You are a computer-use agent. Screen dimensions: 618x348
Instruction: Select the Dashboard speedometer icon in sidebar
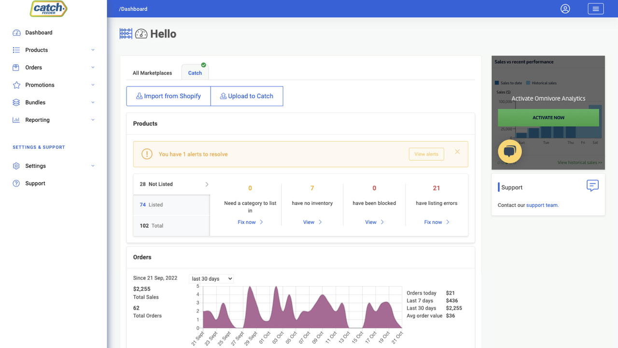coord(16,32)
